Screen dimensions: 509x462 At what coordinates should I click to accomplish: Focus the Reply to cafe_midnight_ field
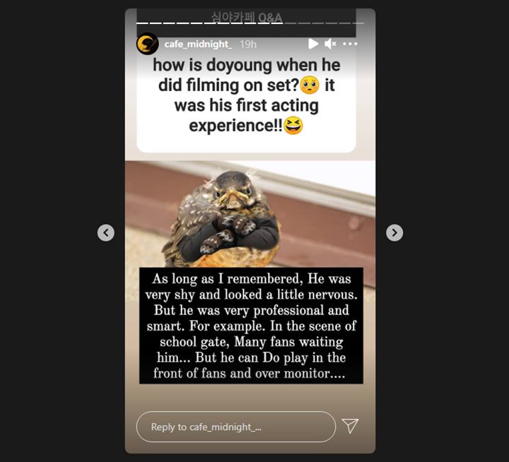coord(236,427)
